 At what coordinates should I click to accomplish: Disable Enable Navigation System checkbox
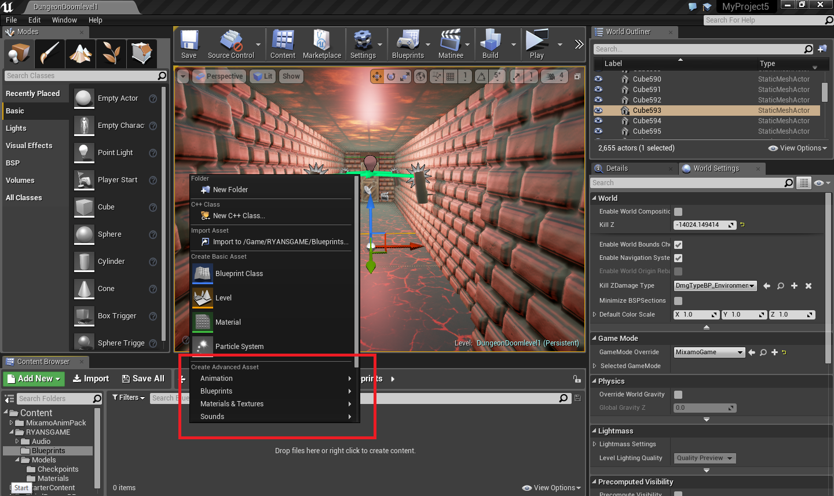(x=678, y=258)
